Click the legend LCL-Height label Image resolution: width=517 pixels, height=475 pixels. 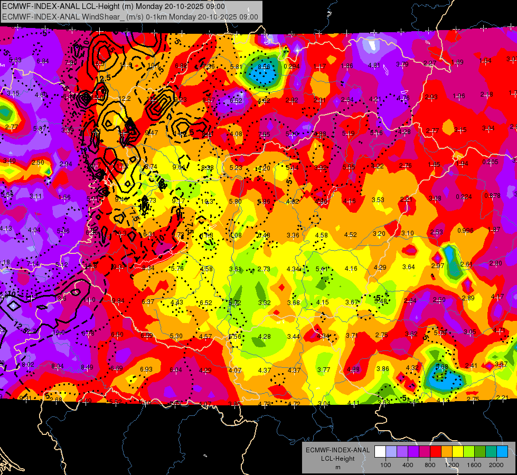point(338,459)
